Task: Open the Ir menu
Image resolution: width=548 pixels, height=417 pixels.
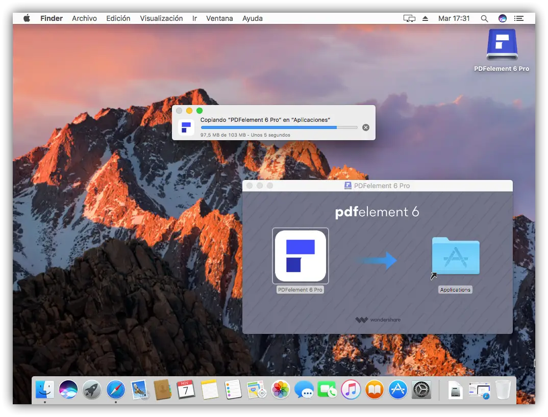Action: coord(194,18)
